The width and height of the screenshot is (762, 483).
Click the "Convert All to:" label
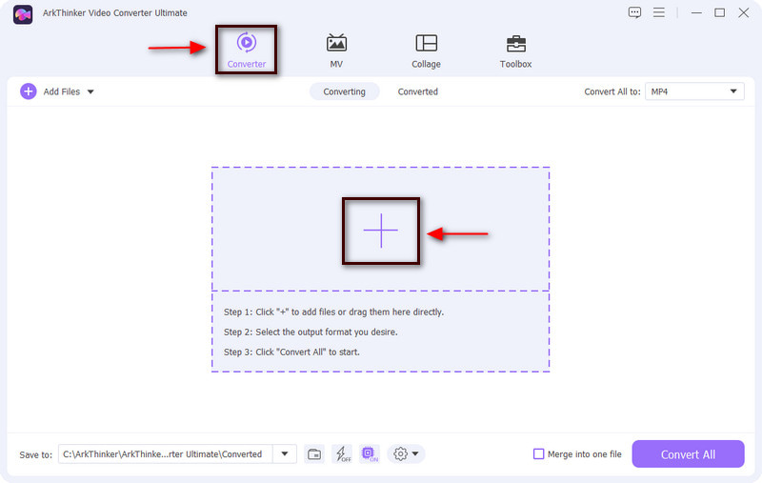click(612, 91)
